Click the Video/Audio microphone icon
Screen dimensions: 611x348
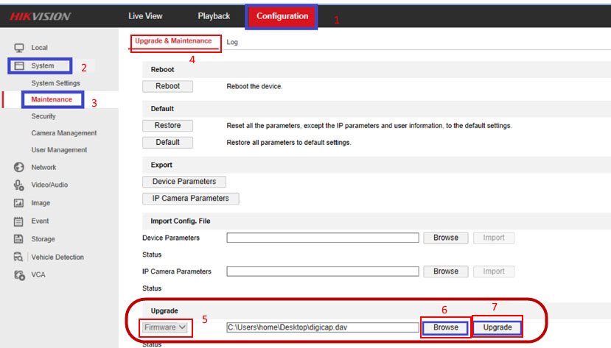[19, 185]
